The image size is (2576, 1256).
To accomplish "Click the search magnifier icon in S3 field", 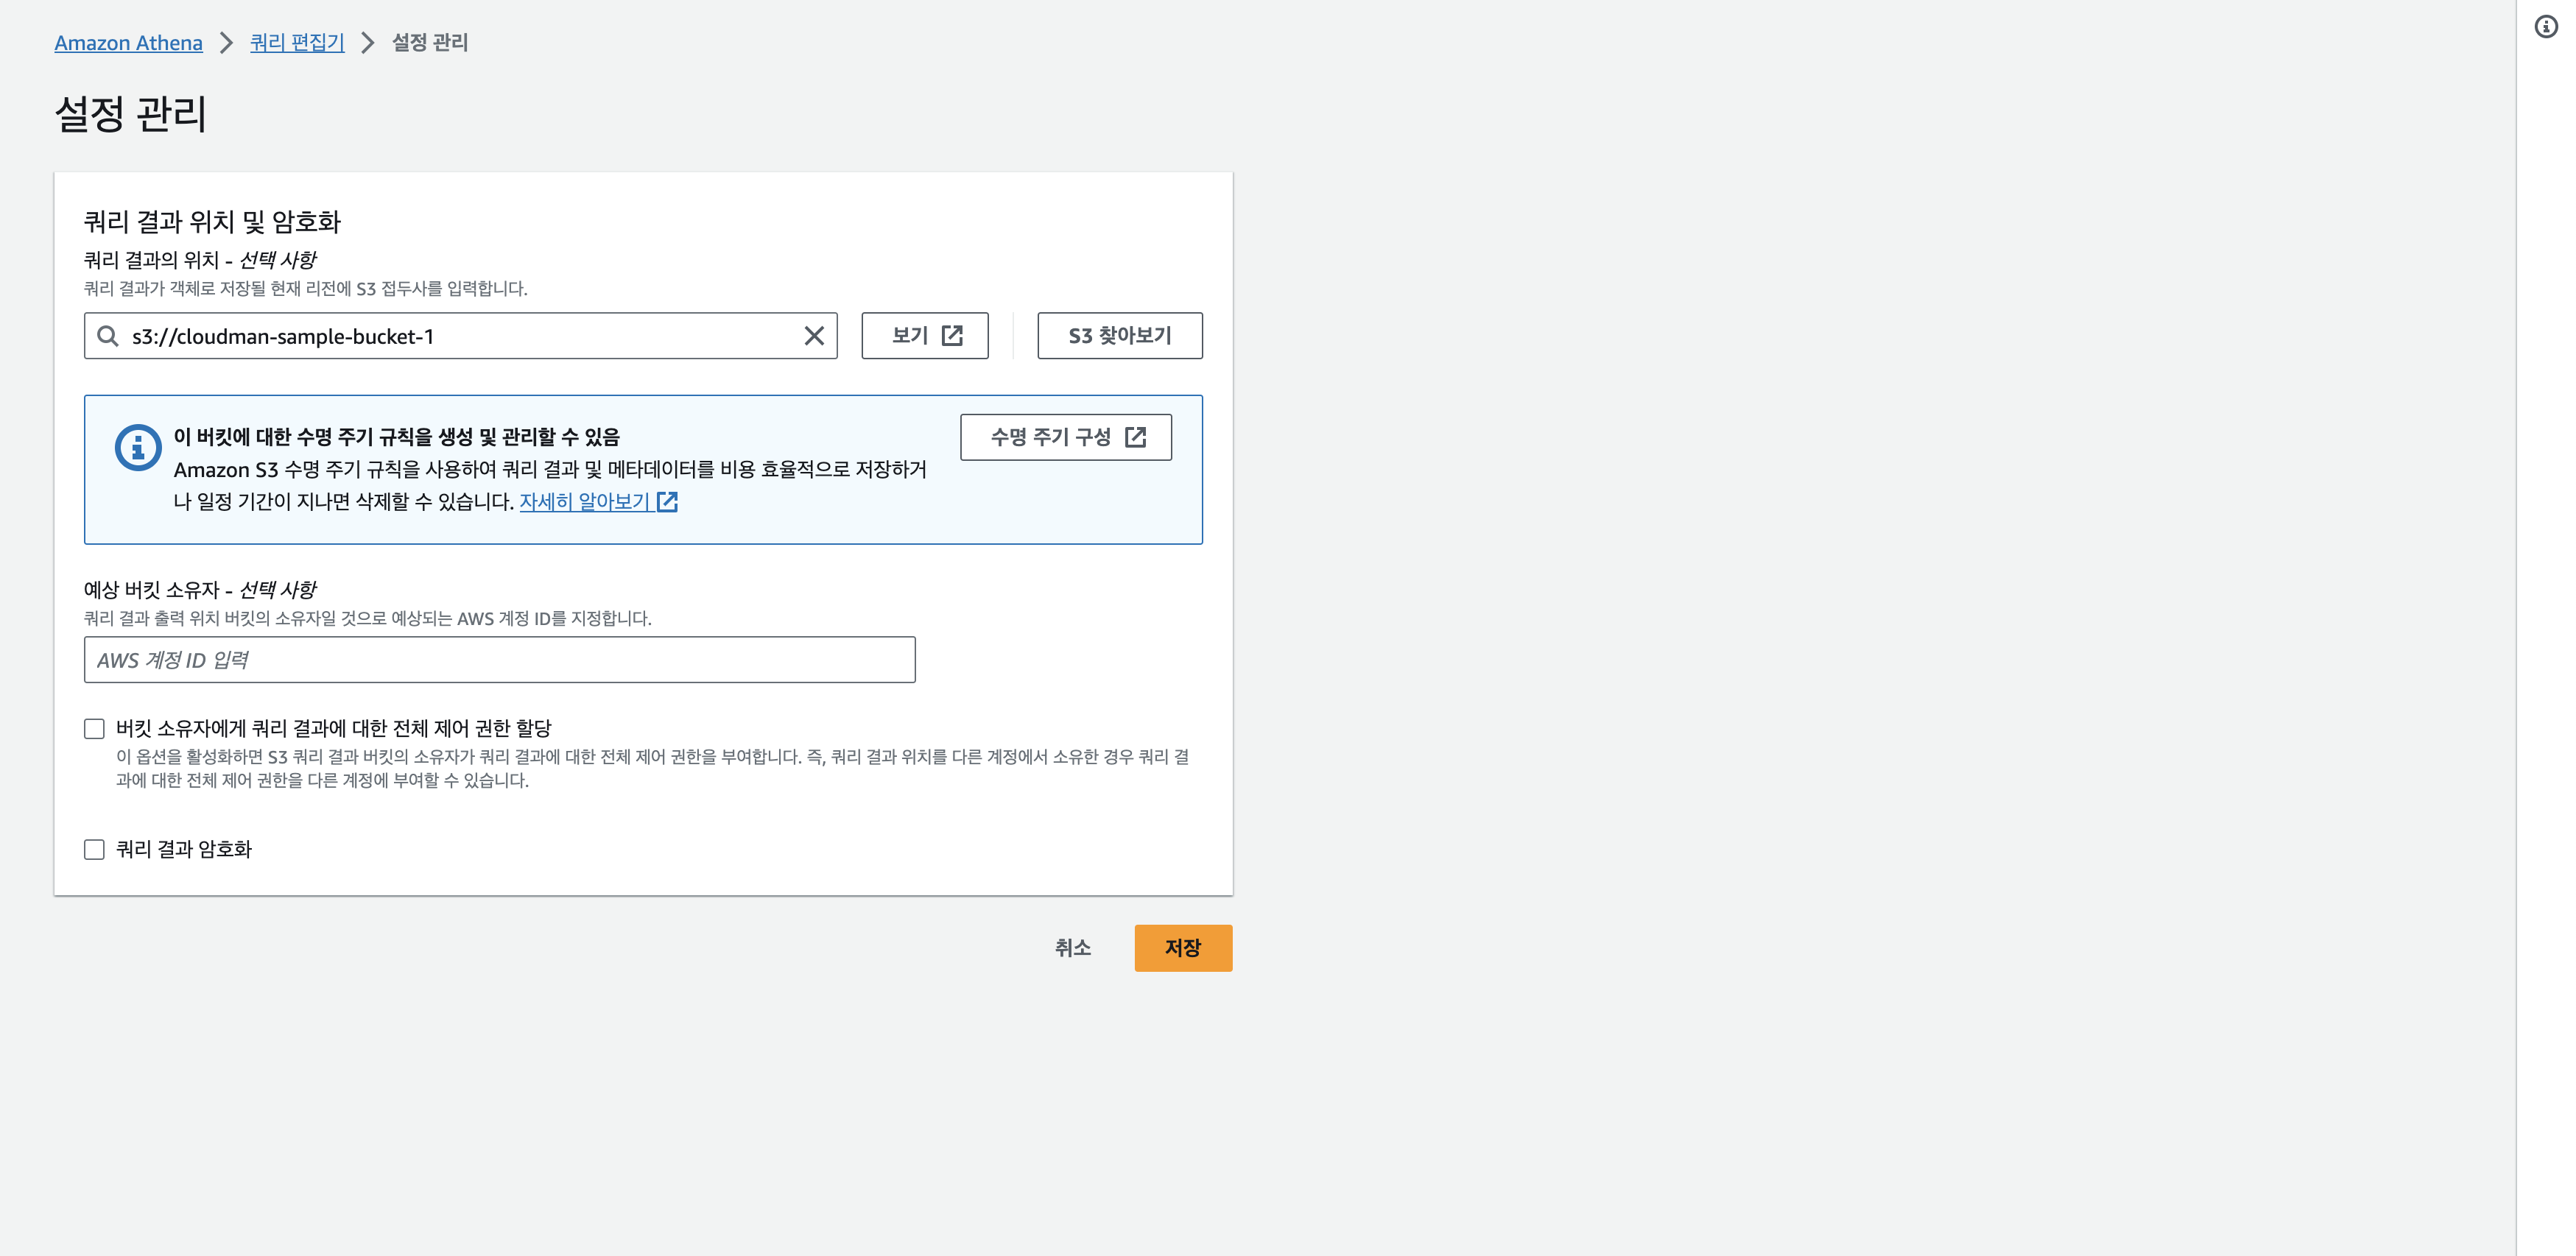I will [108, 336].
